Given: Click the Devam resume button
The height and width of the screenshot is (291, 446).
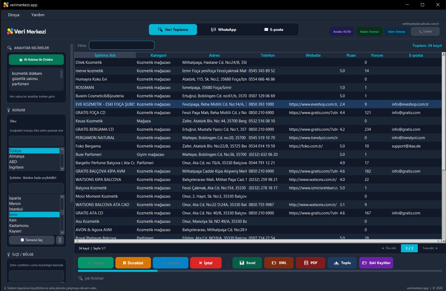Looking at the screenshot, I should 171,263.
